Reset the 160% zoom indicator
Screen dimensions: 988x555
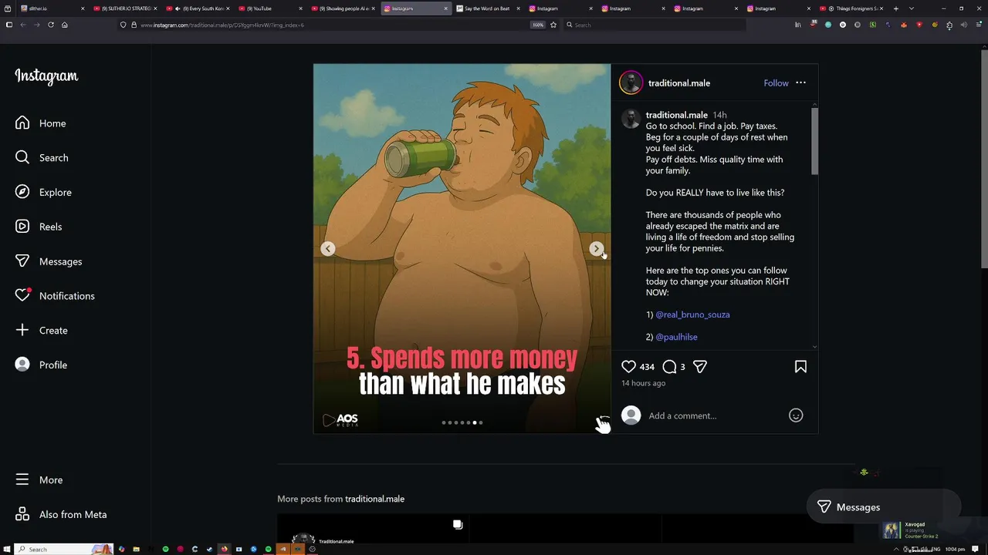[x=538, y=25]
